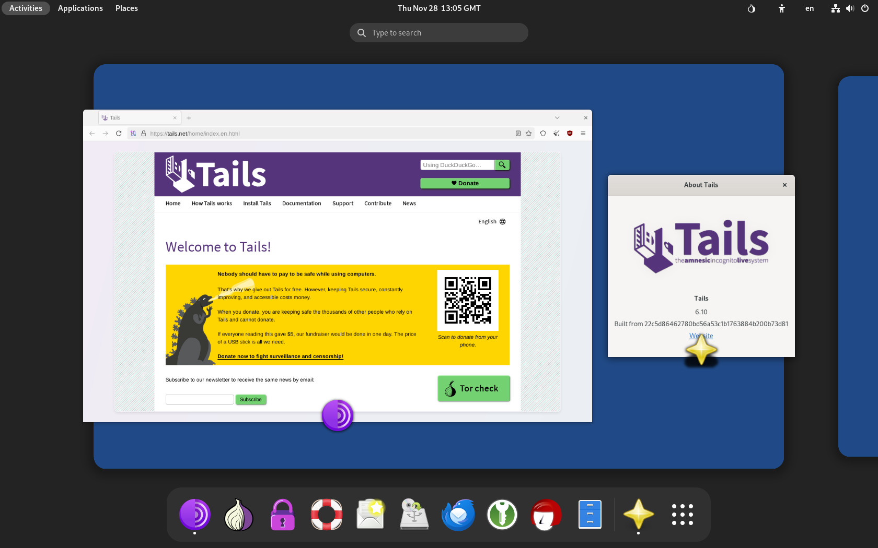878x548 pixels.
Task: Open the Contribute nav link
Action: (x=378, y=204)
